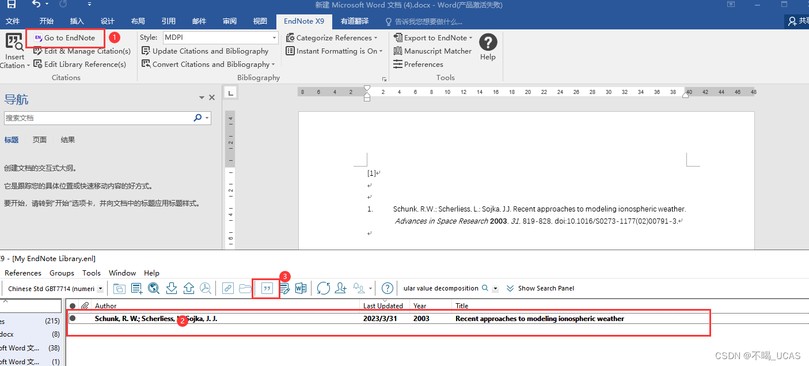Open EndNote Help menu

click(151, 273)
